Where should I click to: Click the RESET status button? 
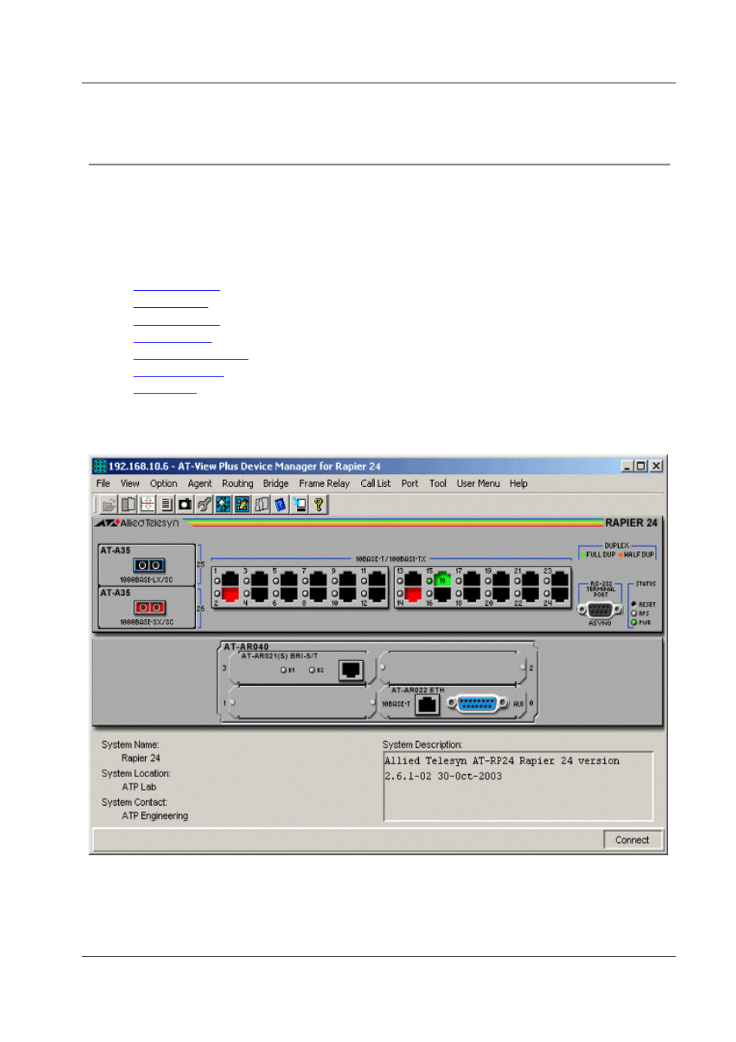[x=634, y=604]
